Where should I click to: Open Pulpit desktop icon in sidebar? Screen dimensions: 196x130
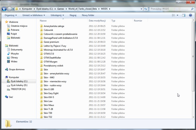coord(8,34)
